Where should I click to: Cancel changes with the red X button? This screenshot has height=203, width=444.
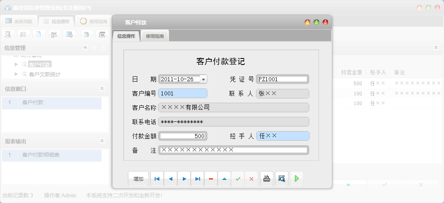point(251,179)
